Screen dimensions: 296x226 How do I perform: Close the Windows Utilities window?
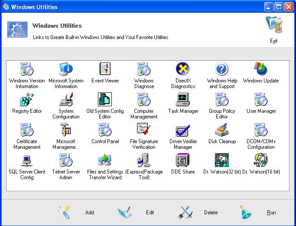[289, 7]
